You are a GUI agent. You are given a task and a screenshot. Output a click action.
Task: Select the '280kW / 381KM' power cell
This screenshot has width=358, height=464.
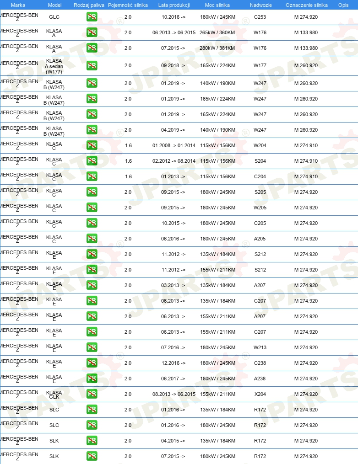coord(217,48)
